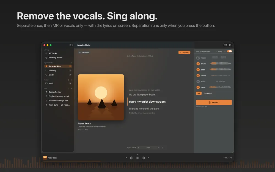
Task: Mute the Vocals stem microphone icon
Action: [198, 58]
